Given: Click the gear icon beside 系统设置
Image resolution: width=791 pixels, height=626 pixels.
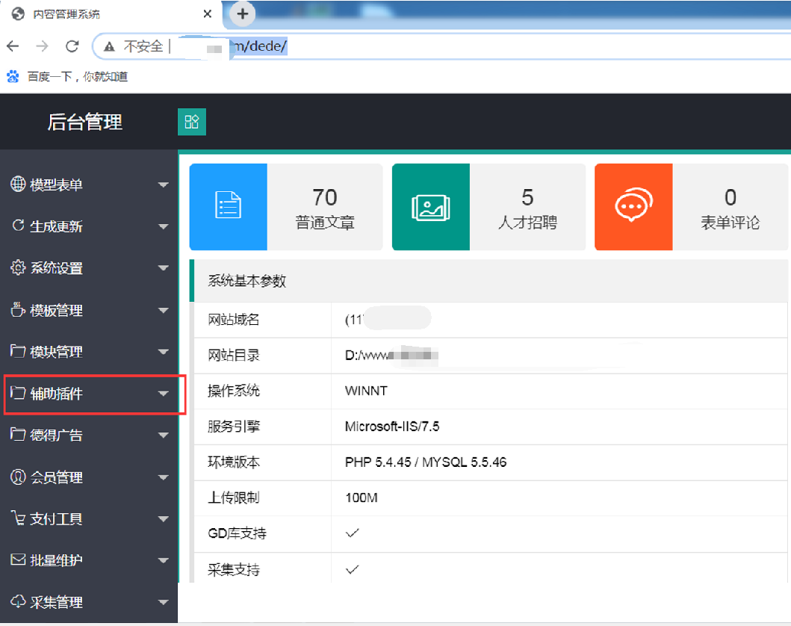Looking at the screenshot, I should pos(18,267).
